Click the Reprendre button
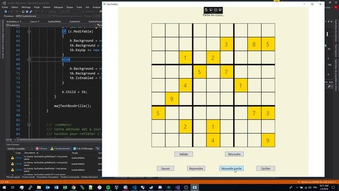Image resolution: width=339 pixels, height=191 pixels. click(x=196, y=169)
